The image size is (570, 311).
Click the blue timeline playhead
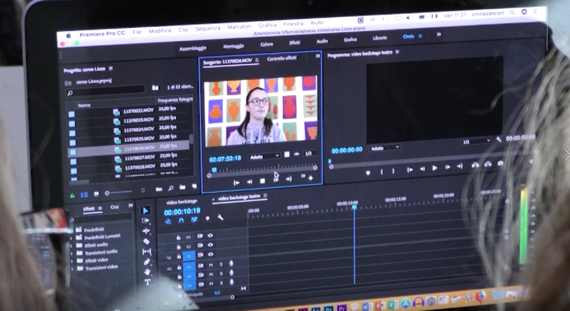(354, 207)
